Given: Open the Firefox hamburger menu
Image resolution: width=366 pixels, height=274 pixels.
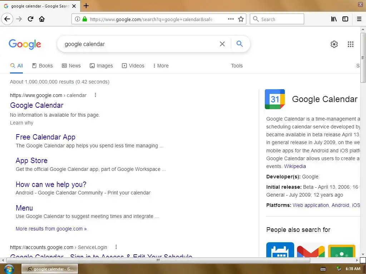Looking at the screenshot, I should coord(359,19).
